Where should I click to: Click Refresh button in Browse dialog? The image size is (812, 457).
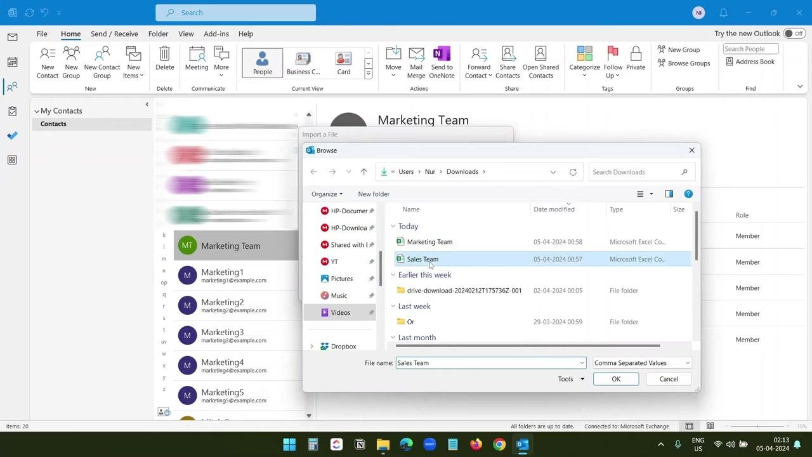click(x=573, y=172)
